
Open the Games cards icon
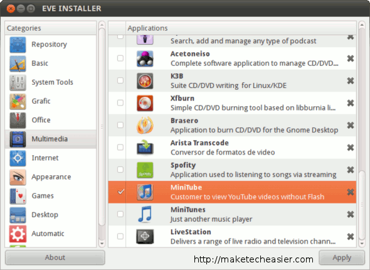coord(18,196)
